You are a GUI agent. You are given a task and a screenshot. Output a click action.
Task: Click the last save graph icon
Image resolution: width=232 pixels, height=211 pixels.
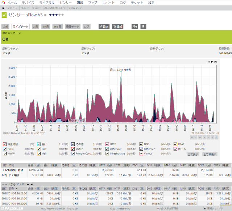pyautogui.click(x=215, y=62)
